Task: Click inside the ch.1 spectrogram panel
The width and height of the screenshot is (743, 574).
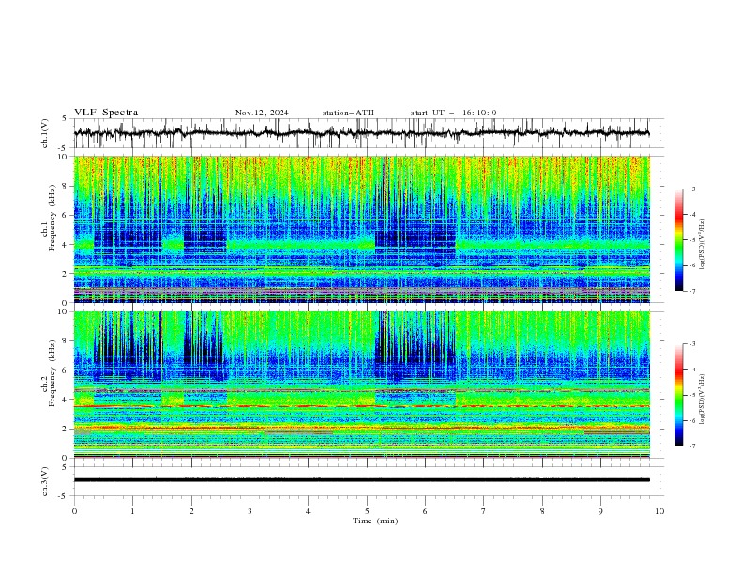Action: 361,229
